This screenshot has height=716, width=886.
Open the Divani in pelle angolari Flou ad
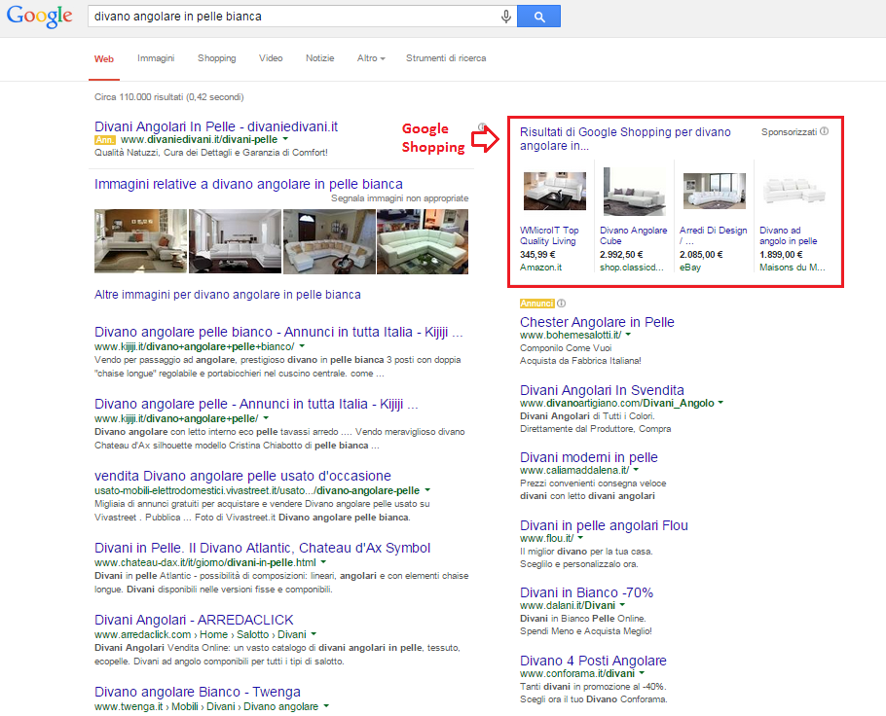pos(604,525)
